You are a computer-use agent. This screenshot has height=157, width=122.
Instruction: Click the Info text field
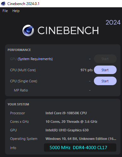coord(80,148)
